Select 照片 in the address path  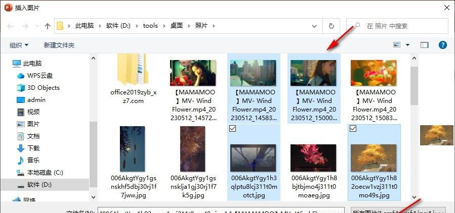201,26
